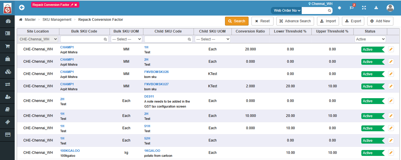The image size is (401, 160).
Task: Open Advance Search
Action: [295, 21]
